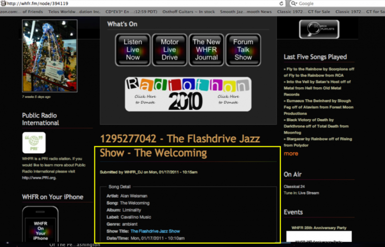Click the orange 'more' songs link
The width and height of the screenshot is (385, 247).
291,153
